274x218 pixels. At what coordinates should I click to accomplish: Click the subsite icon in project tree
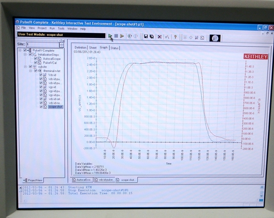(x=35, y=67)
